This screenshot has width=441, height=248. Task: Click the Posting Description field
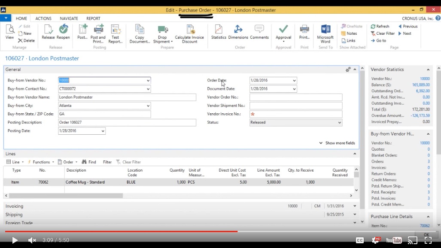click(127, 123)
